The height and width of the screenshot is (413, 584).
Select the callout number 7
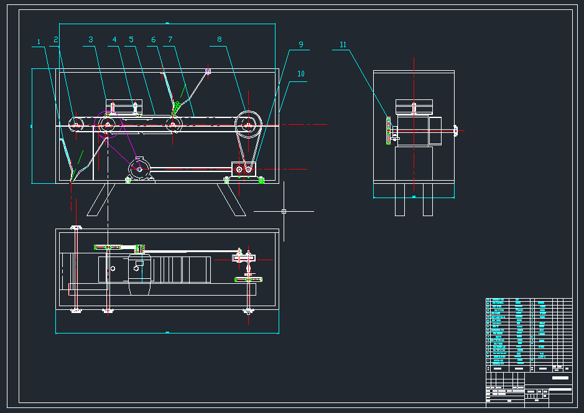pyautogui.click(x=170, y=40)
